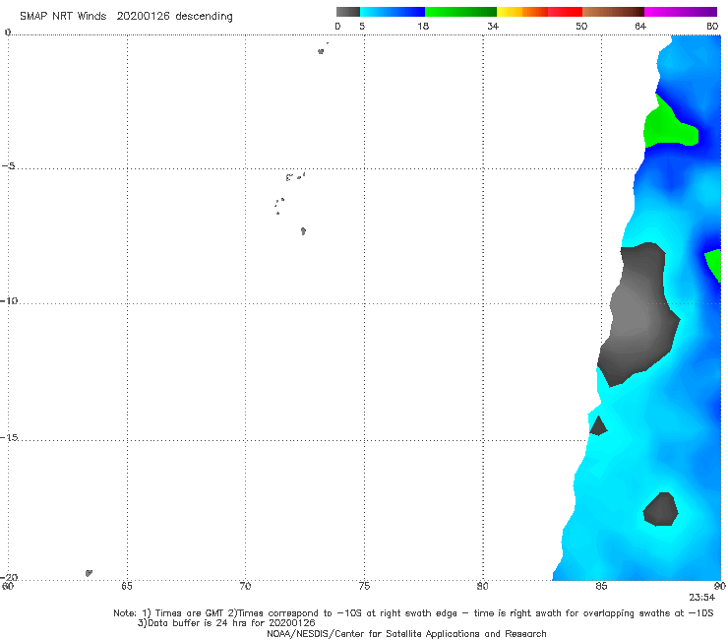Click the longitude axis label '80'
This screenshot has width=728, height=640.
coord(482,586)
